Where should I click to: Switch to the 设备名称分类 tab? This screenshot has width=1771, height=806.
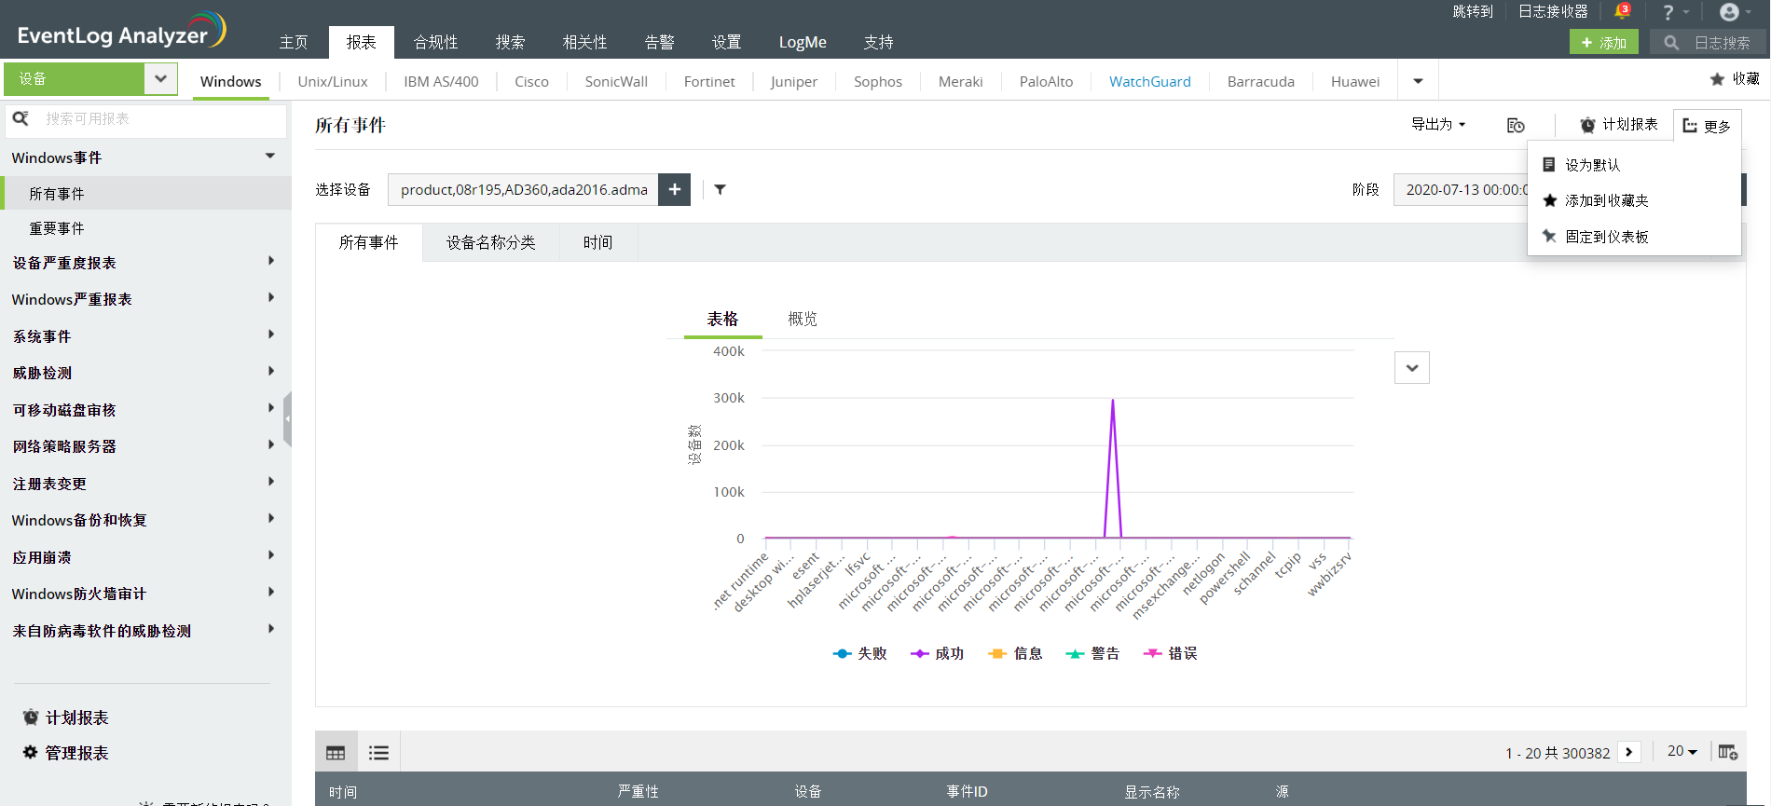[490, 242]
